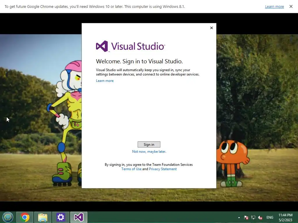
Task: Open the gear settings app in taskbar
Action: [61, 217]
